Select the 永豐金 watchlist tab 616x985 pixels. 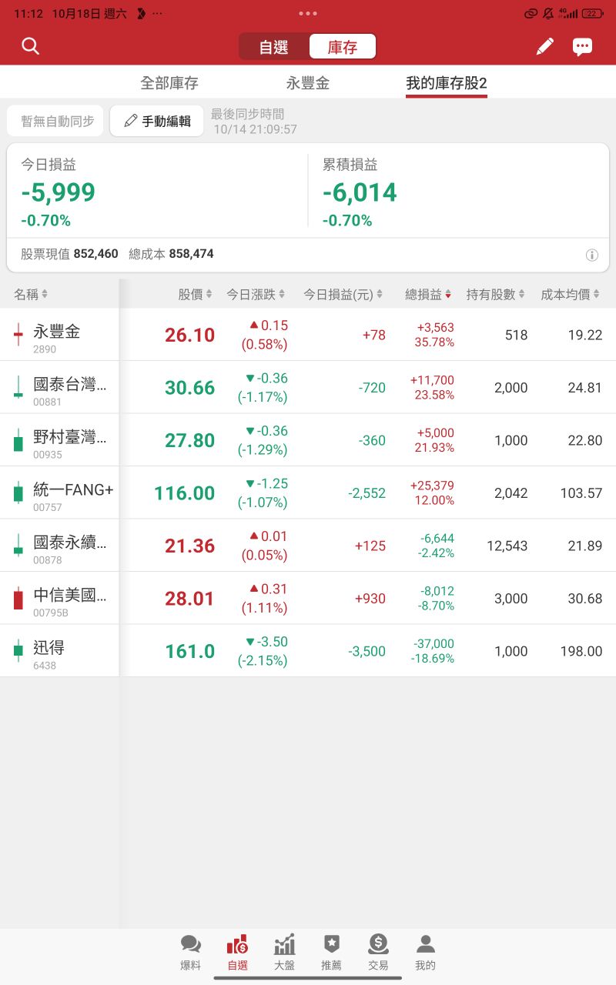point(307,82)
